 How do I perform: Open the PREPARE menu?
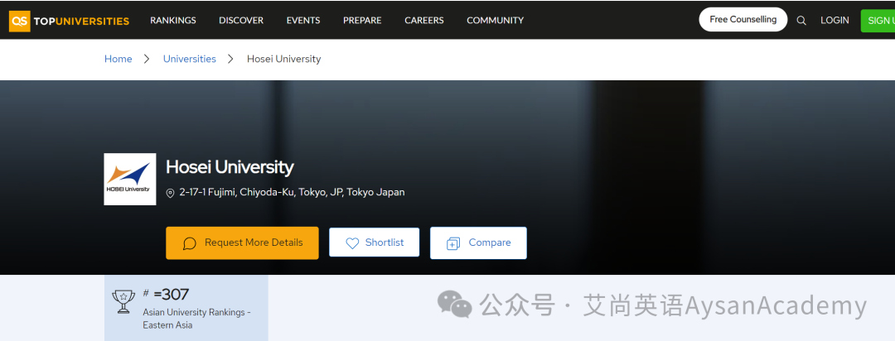(x=362, y=21)
